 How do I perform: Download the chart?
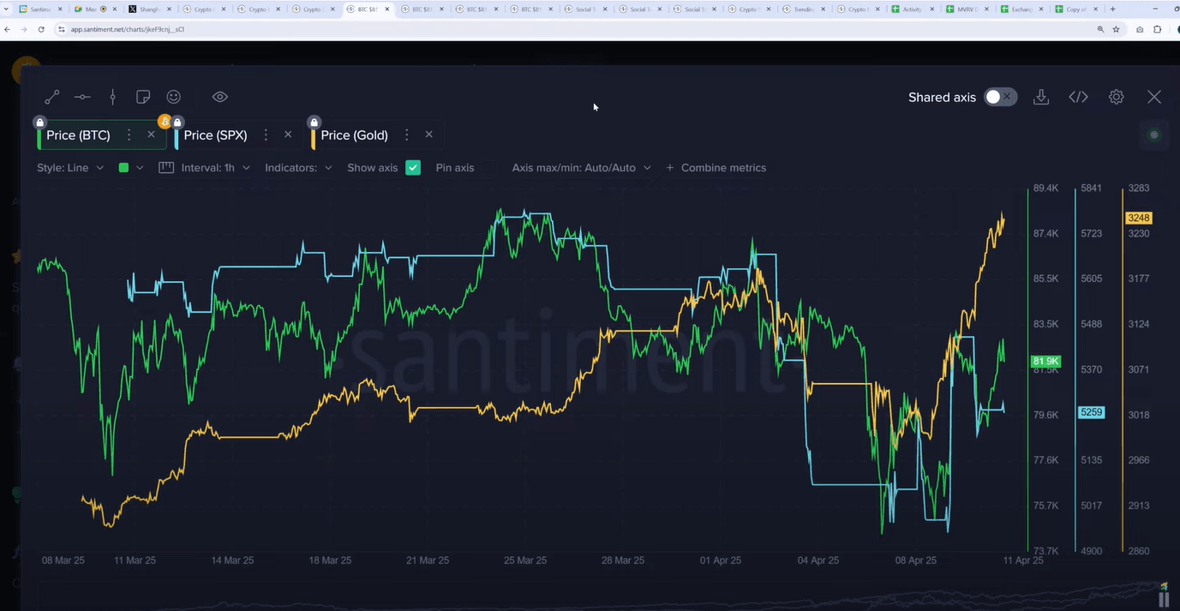[x=1041, y=98]
